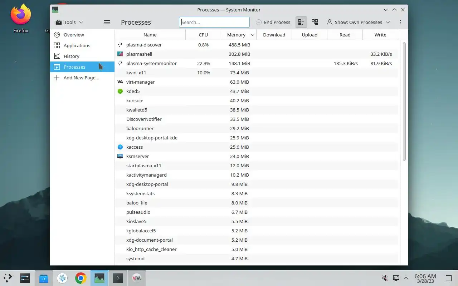
Task: Launch the coral icon taskbar application
Action: point(62,278)
